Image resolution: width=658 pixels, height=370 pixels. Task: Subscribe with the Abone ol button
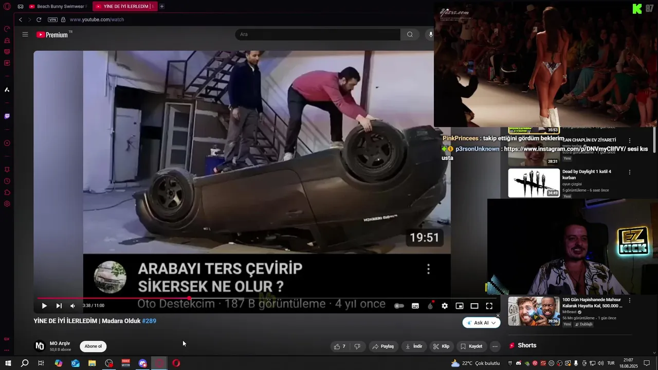click(x=93, y=346)
